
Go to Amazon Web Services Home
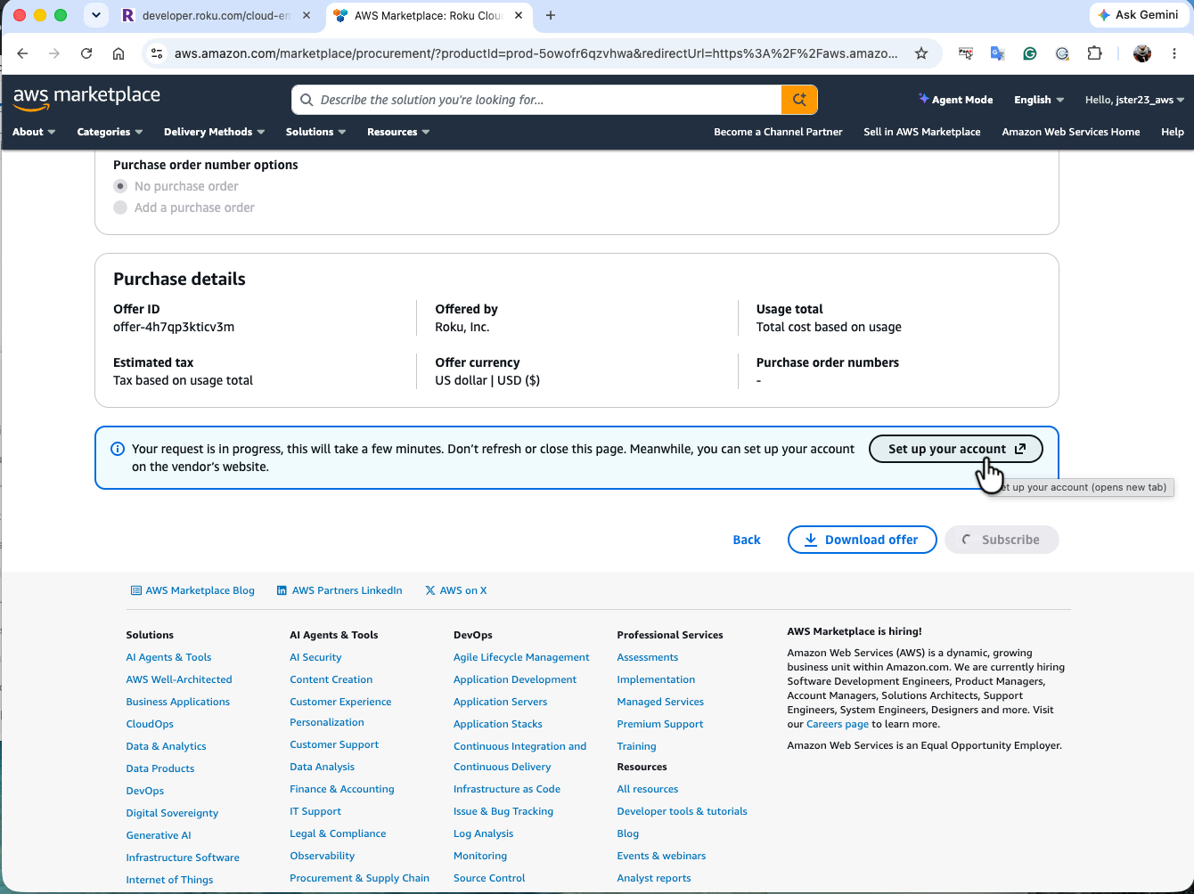click(1071, 132)
